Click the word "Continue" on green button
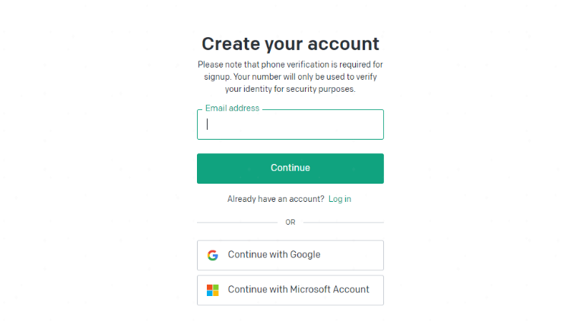The image size is (584, 334). pos(290,168)
